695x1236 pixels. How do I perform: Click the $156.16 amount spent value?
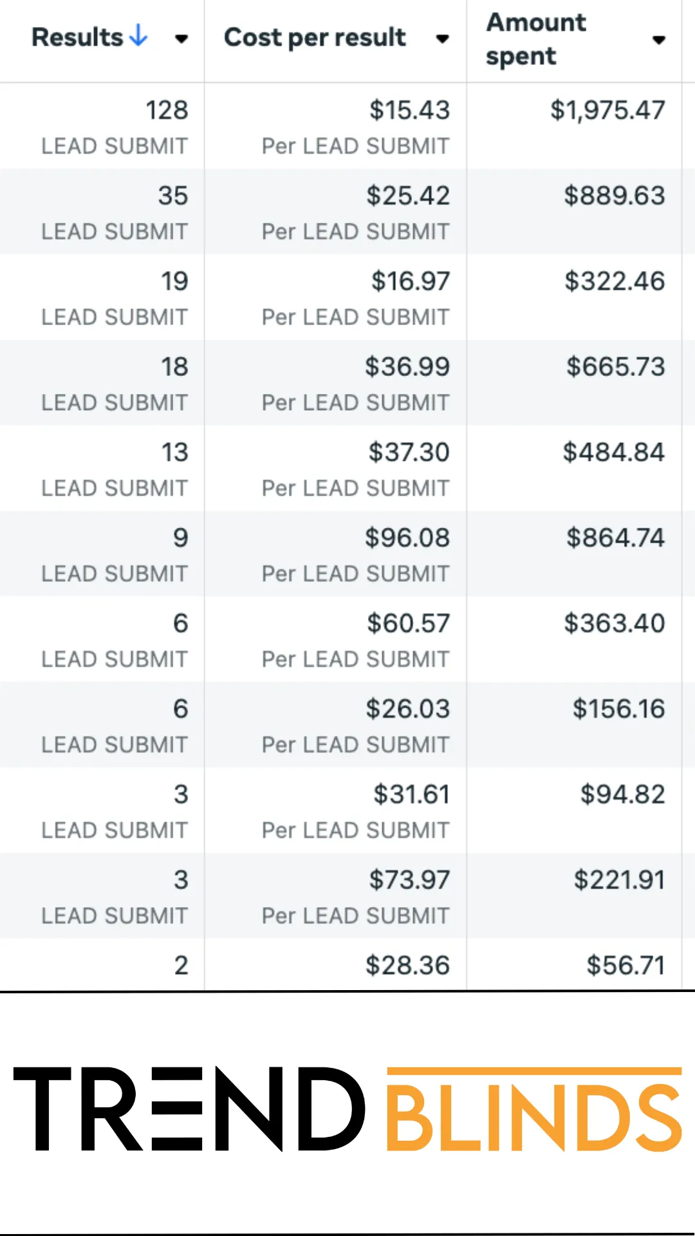618,709
